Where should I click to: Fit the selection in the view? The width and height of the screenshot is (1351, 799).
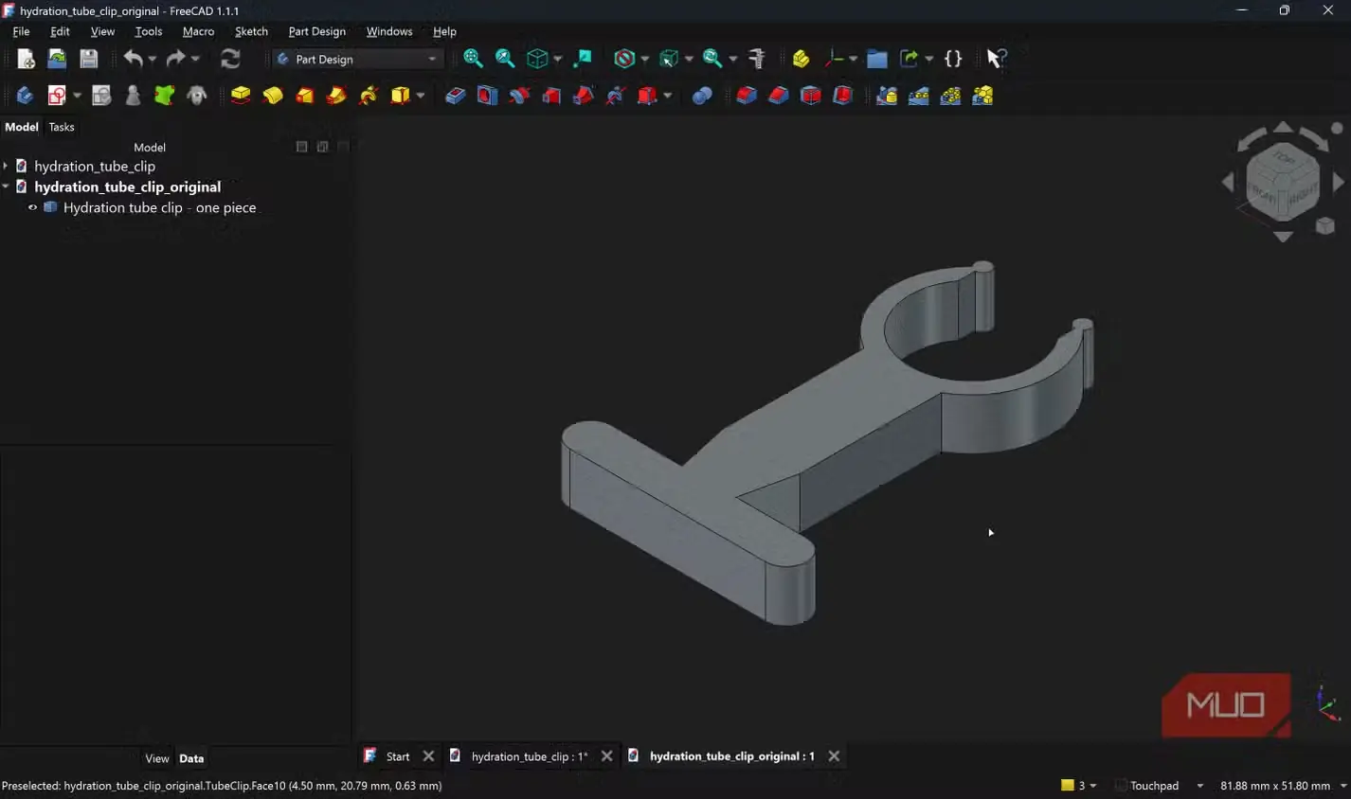[x=505, y=59]
